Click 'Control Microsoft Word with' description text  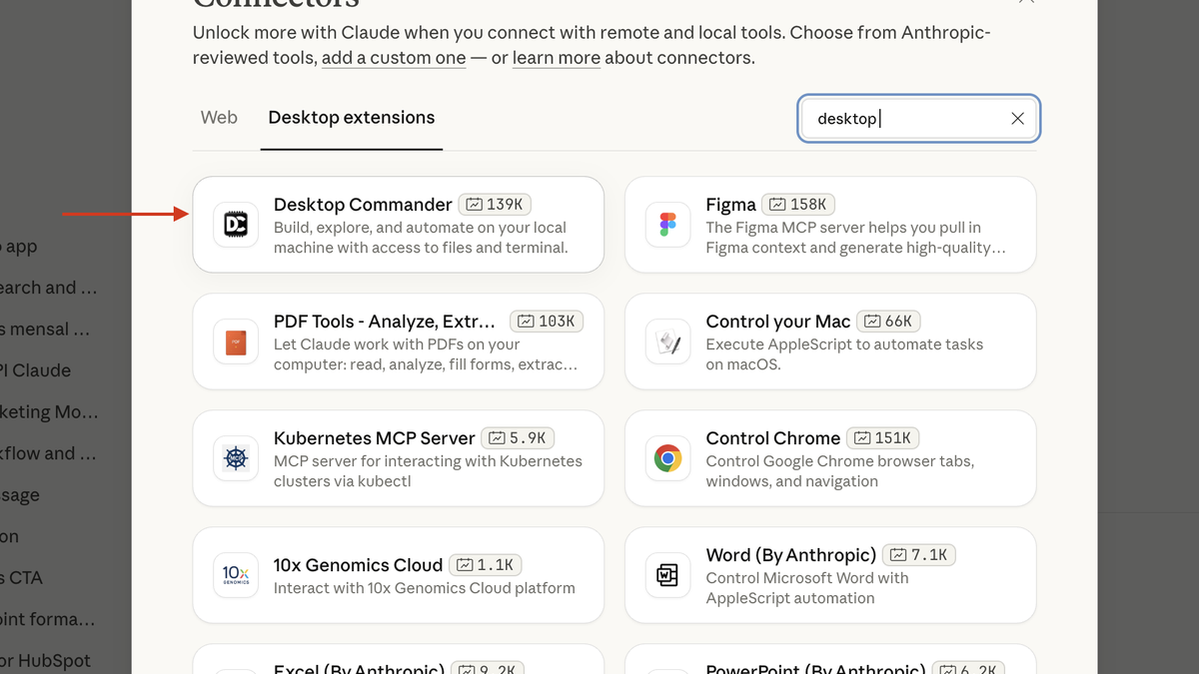click(x=807, y=588)
